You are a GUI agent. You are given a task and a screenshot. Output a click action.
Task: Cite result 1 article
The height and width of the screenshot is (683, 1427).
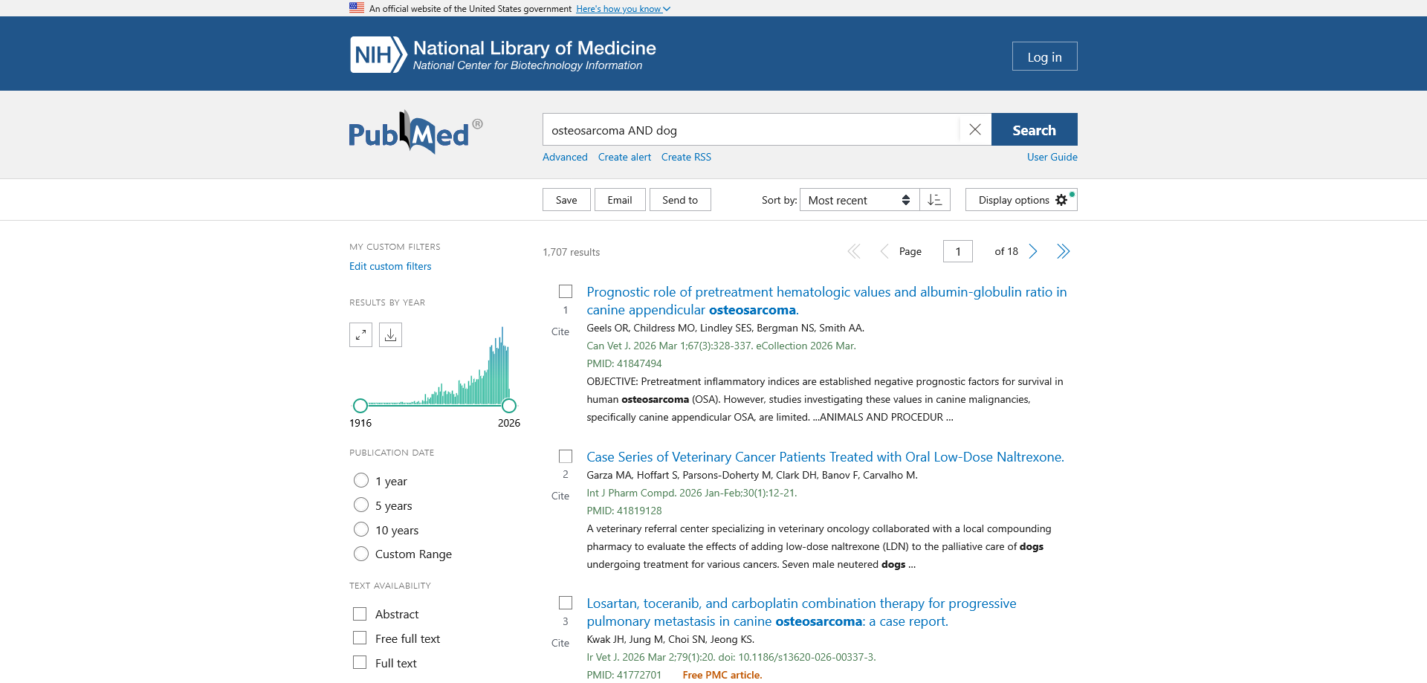pos(560,331)
